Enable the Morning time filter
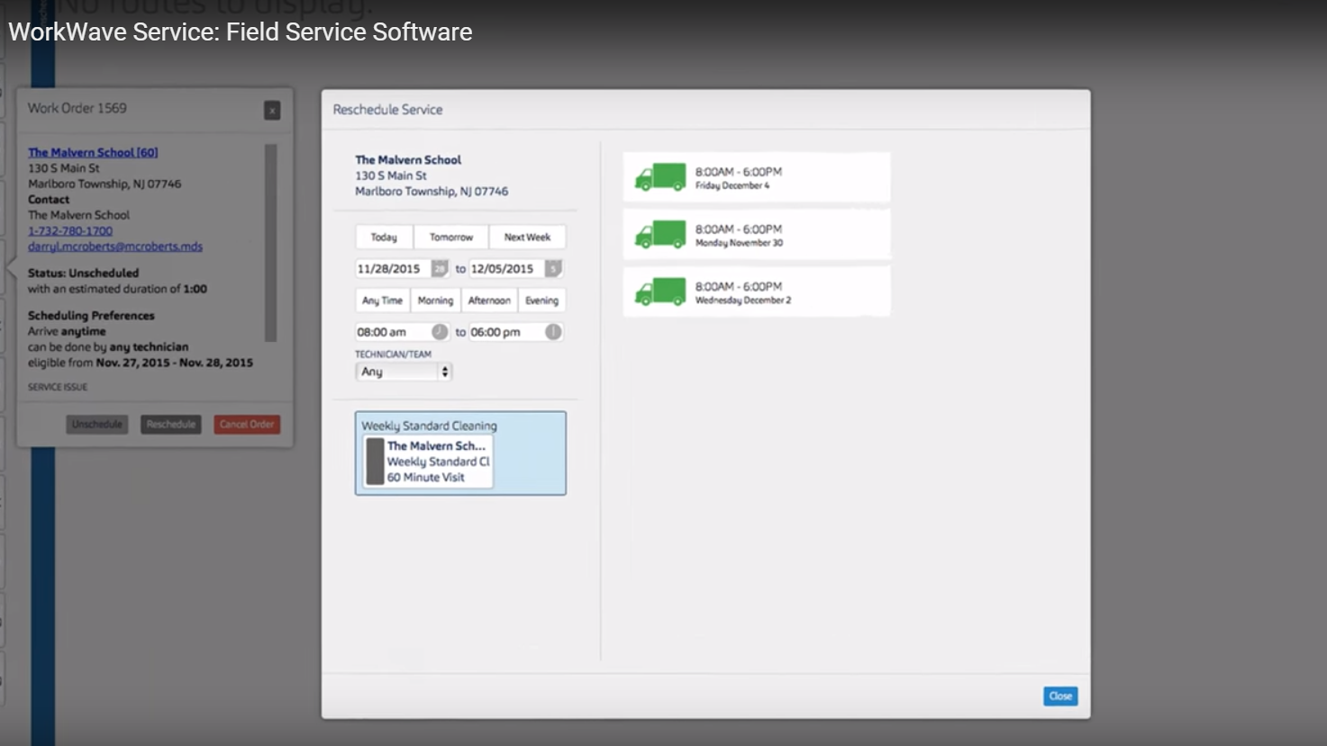1327x746 pixels. [x=435, y=300]
